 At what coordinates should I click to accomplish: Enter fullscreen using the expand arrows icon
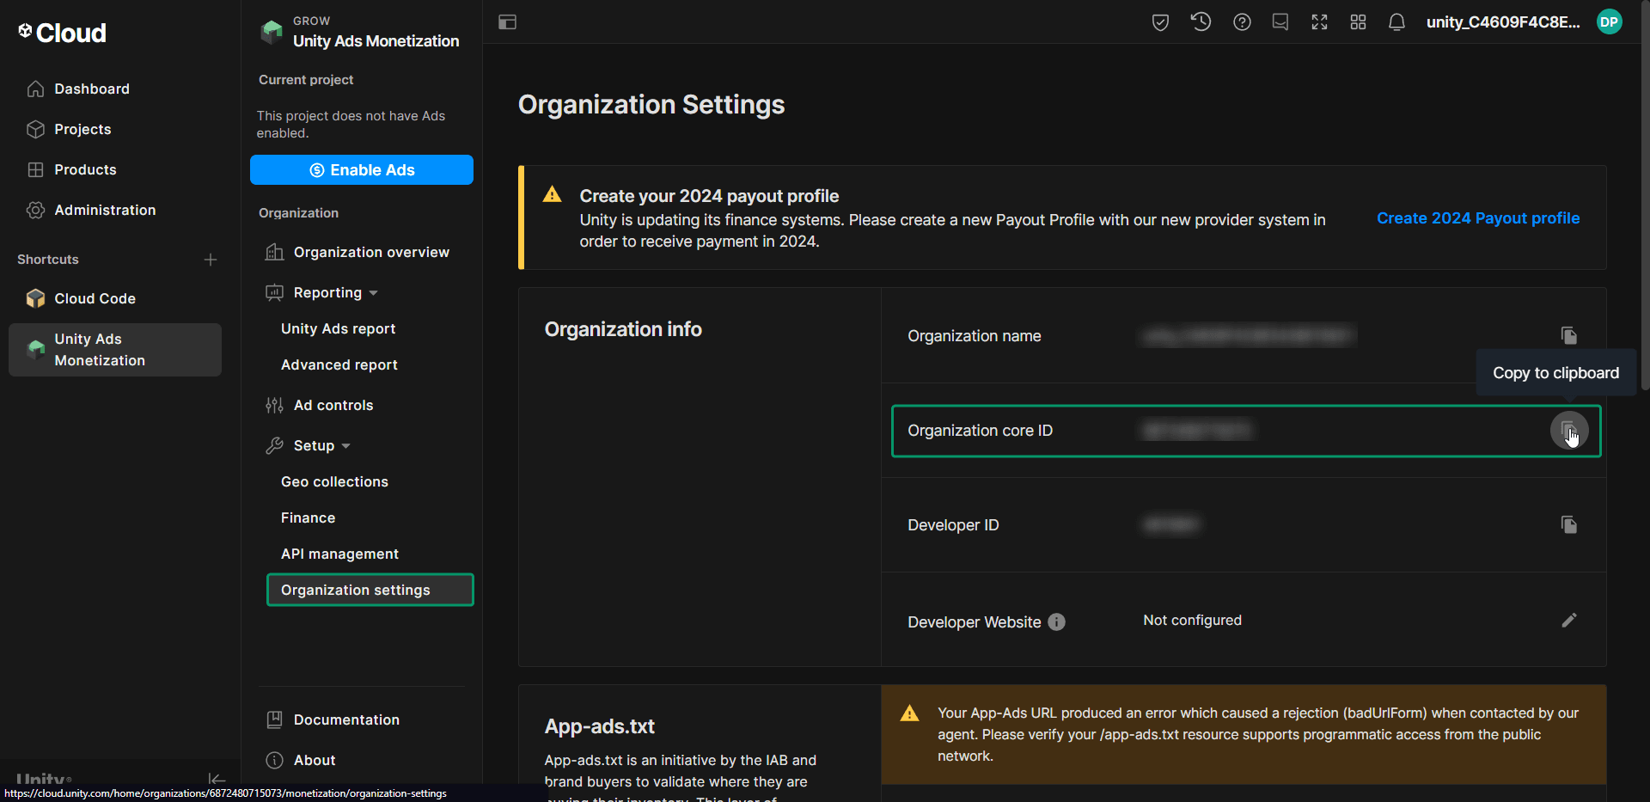[x=1319, y=22]
